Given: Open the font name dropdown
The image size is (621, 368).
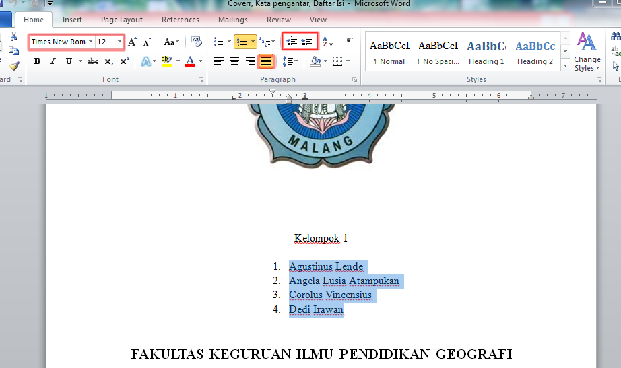Looking at the screenshot, I should (91, 42).
